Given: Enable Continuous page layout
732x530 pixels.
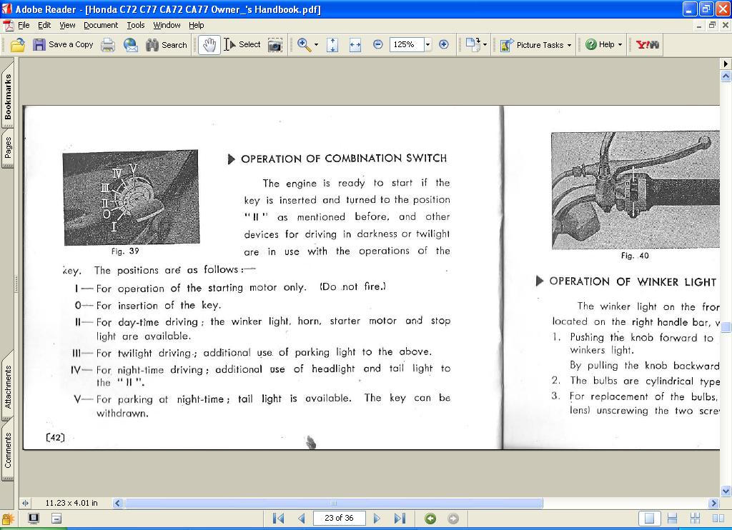Looking at the screenshot, I should coord(672,519).
